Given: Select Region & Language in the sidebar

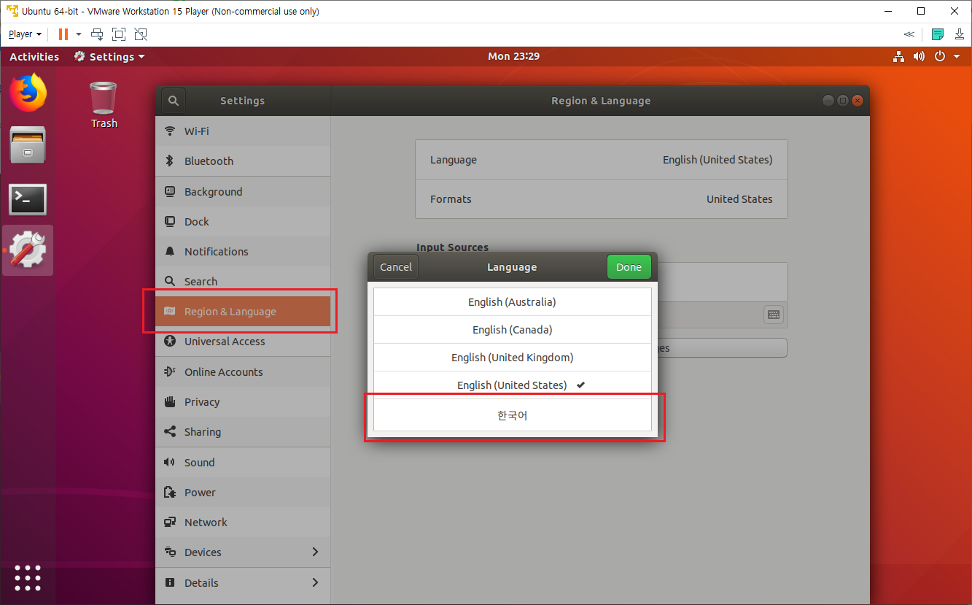Looking at the screenshot, I should (x=243, y=312).
